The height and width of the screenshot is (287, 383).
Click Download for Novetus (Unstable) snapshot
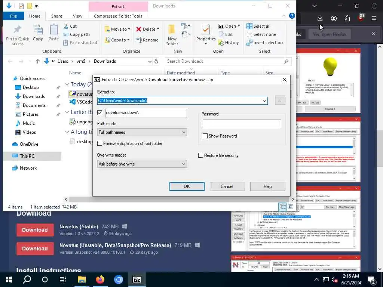point(35,249)
